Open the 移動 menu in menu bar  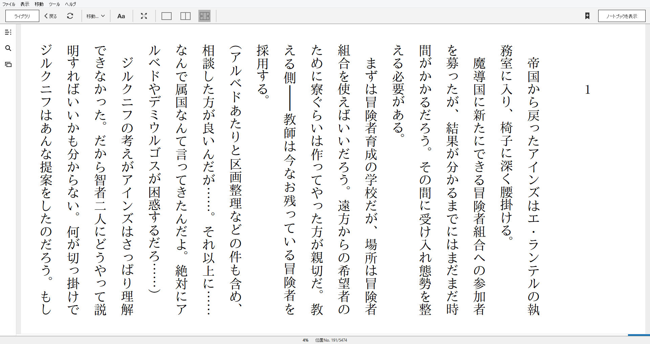point(39,4)
